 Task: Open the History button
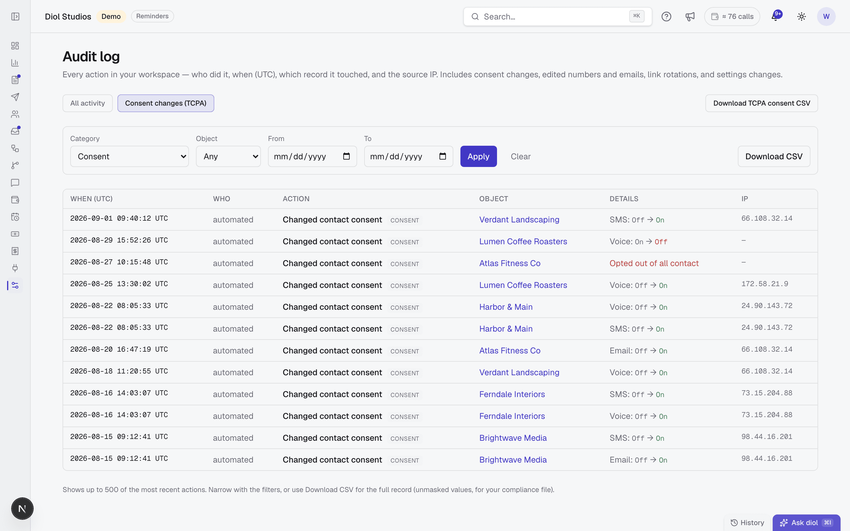[747, 522]
